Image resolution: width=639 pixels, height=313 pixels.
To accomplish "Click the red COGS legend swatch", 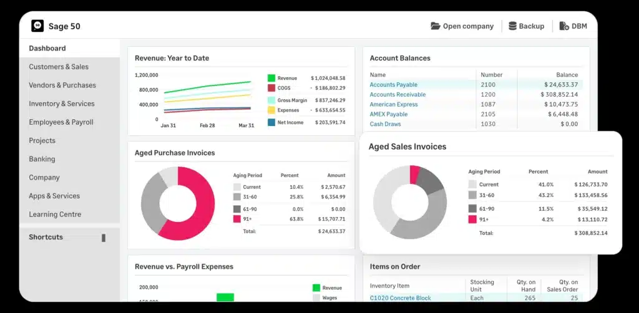I will tap(271, 88).
